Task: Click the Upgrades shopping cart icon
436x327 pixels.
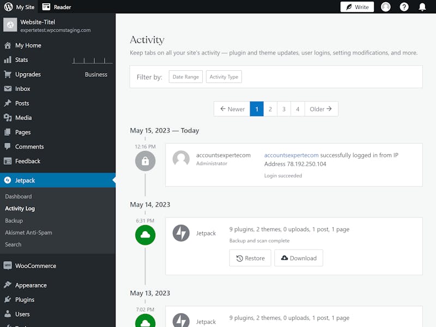Action: click(8, 74)
